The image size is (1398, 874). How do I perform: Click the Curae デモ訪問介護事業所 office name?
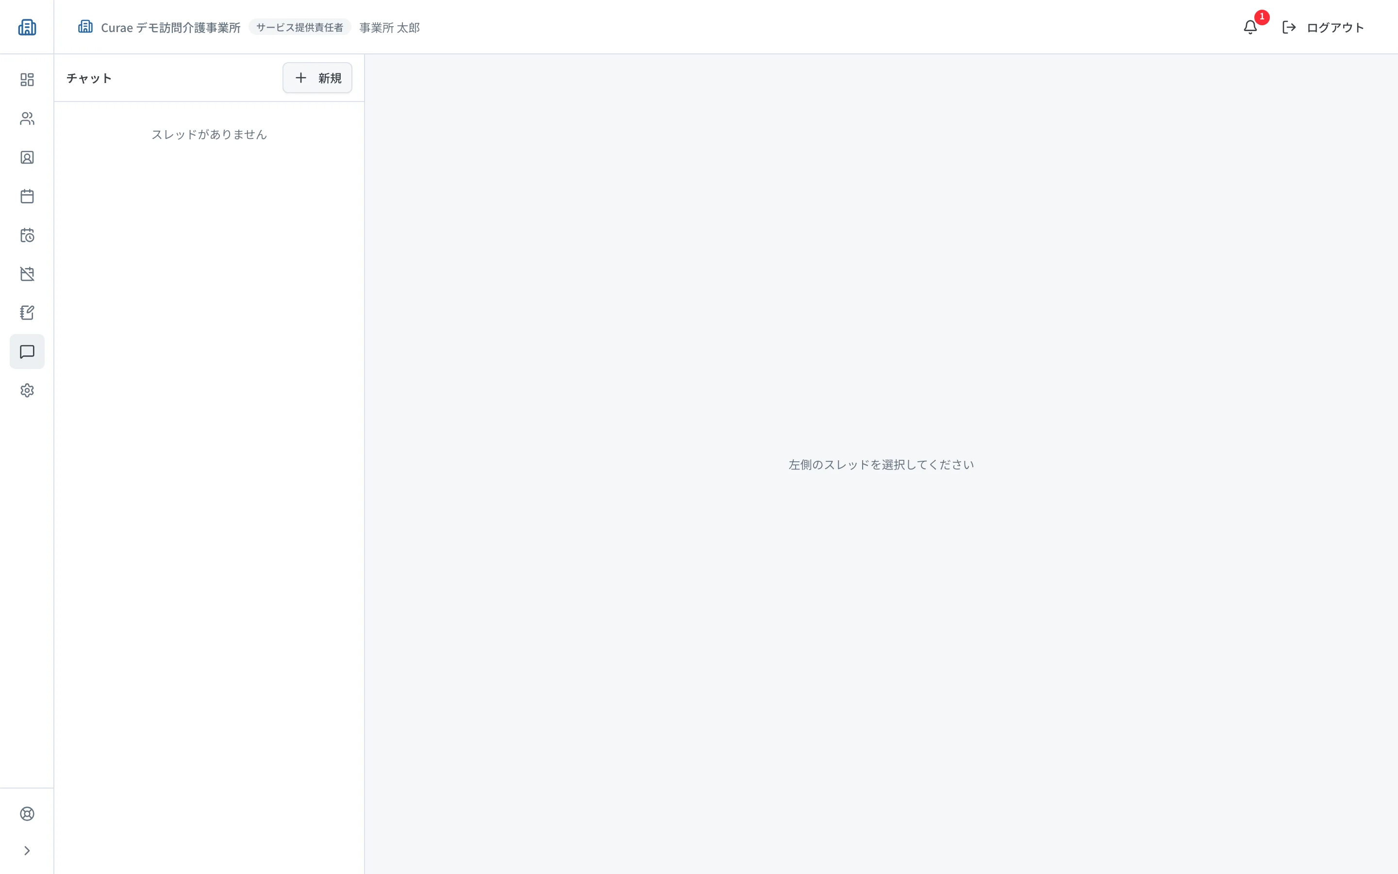coord(170,27)
